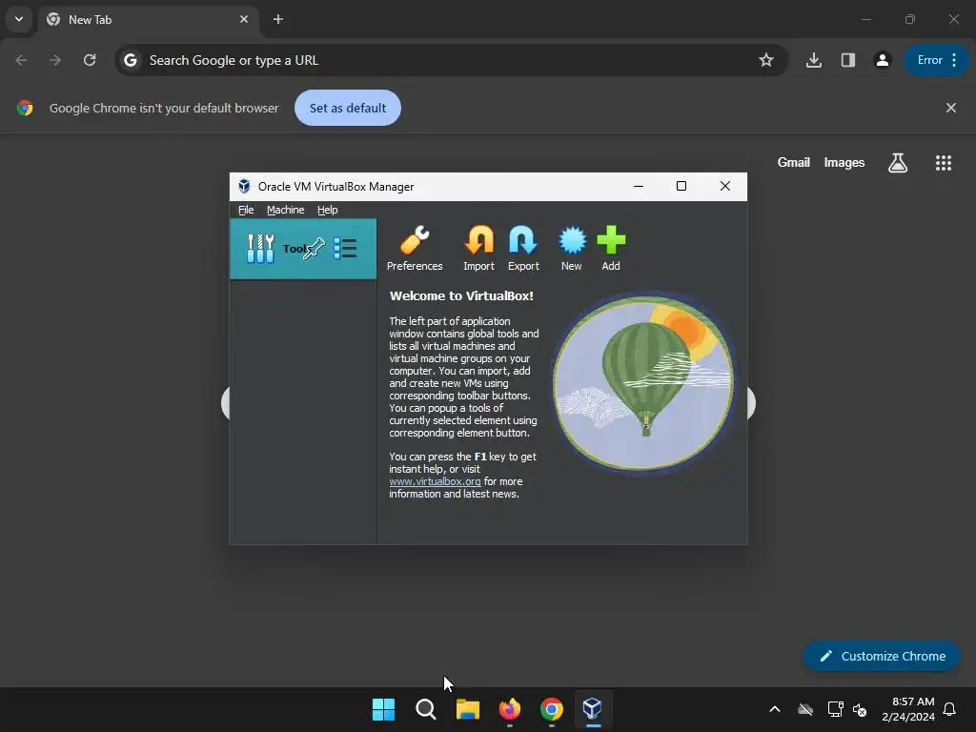Image resolution: width=976 pixels, height=732 pixels.
Task: Open the Chrome profile icon
Action: 882,60
